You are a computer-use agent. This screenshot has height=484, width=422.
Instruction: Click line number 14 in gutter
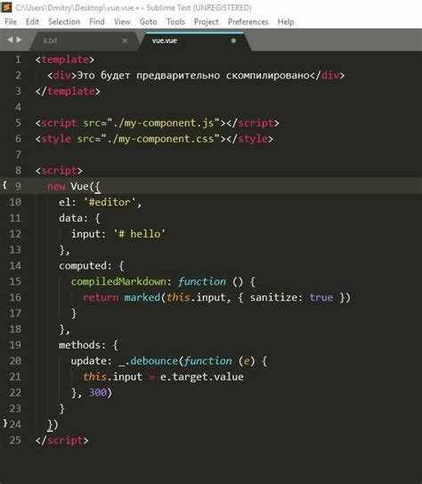(15, 265)
